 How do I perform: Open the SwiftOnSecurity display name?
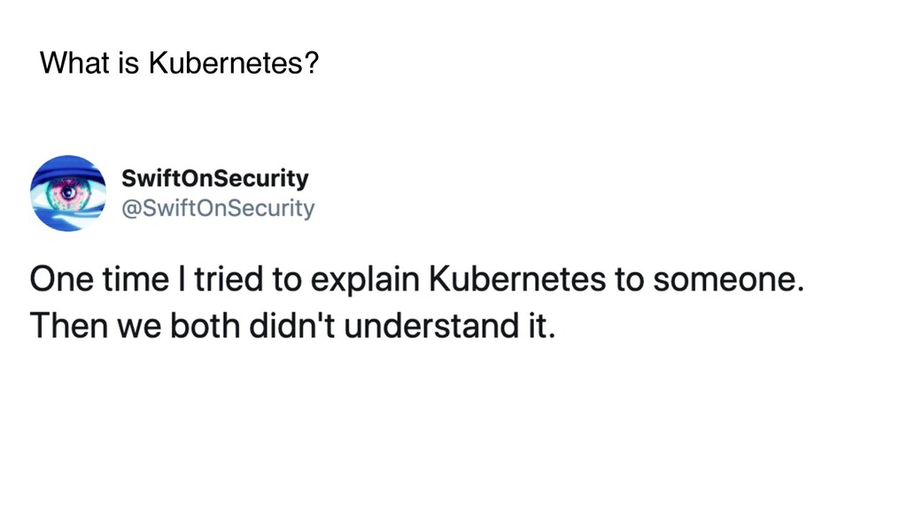214,178
